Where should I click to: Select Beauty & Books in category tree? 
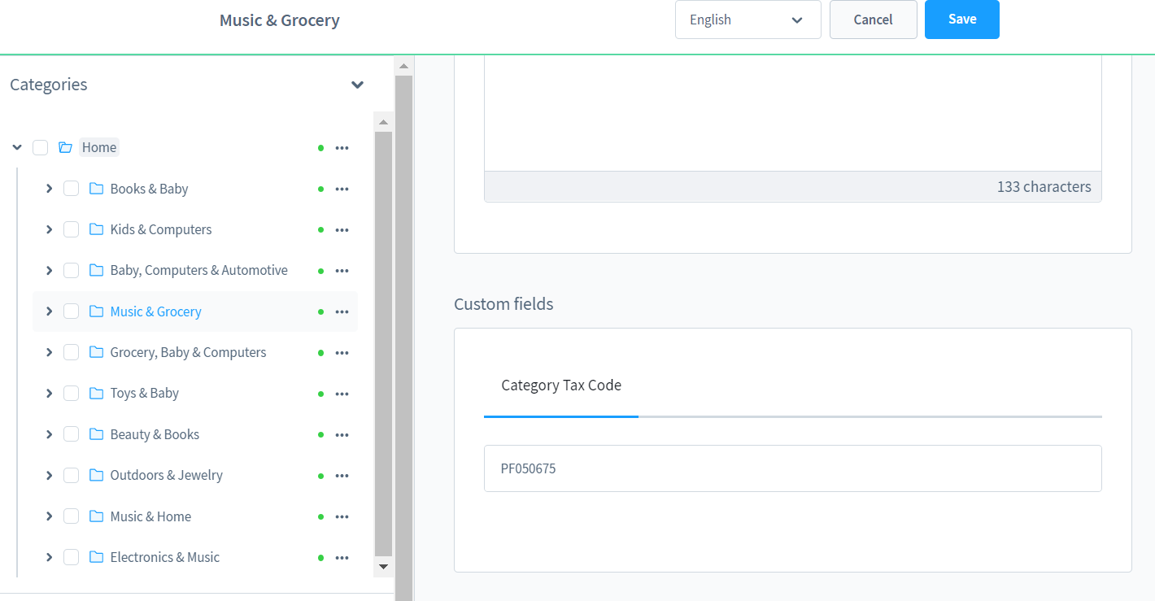155,434
